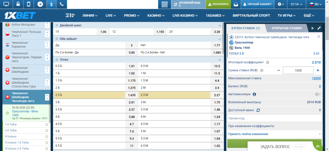Click the Автомаксимум info icon
Image resolution: width=329 pixels, height=151 pixels.
tap(254, 94)
